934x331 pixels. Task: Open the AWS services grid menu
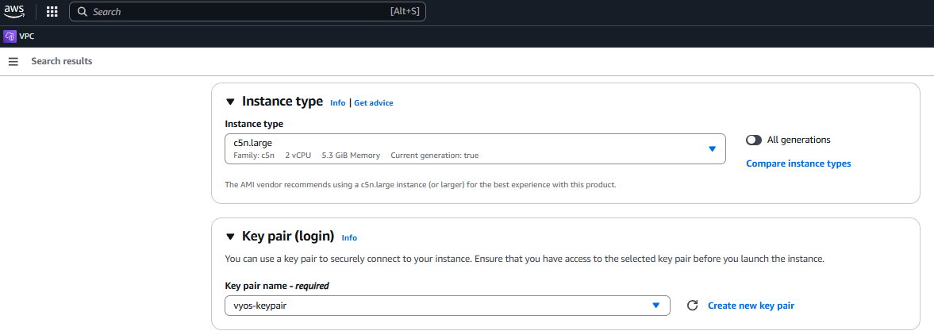tap(52, 12)
